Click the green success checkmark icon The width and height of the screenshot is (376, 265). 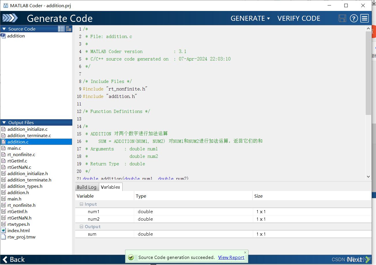(131, 257)
